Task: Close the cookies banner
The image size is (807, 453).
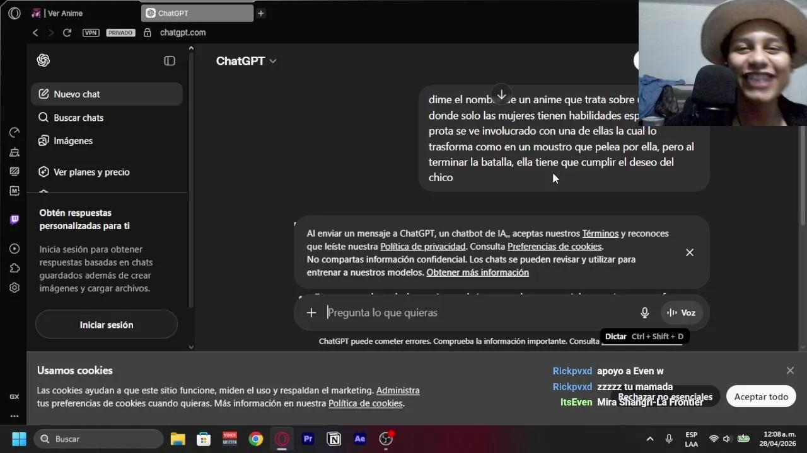Action: [790, 371]
